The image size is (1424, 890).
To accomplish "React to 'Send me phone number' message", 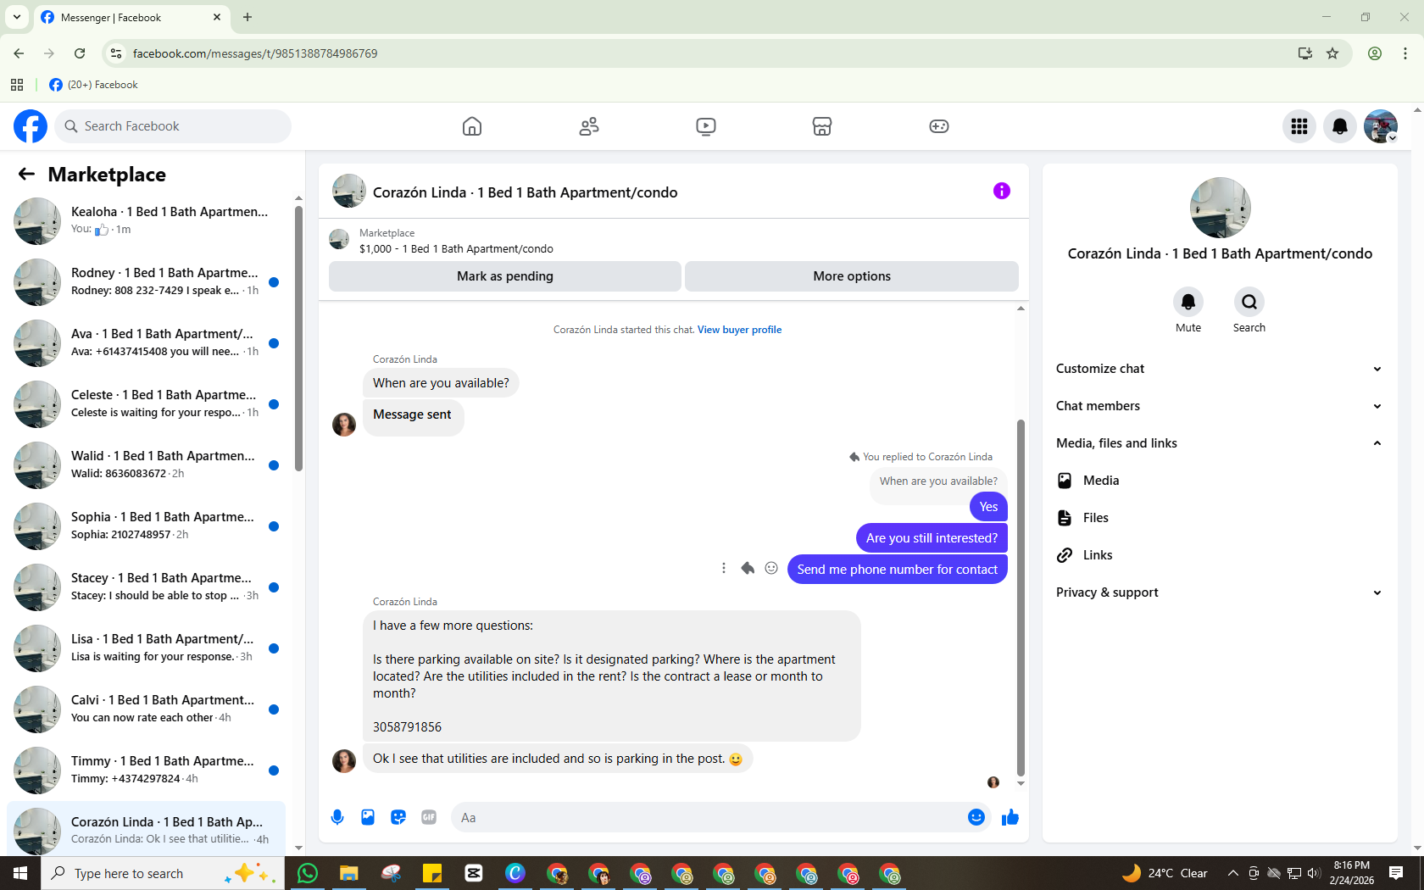I will 771,568.
